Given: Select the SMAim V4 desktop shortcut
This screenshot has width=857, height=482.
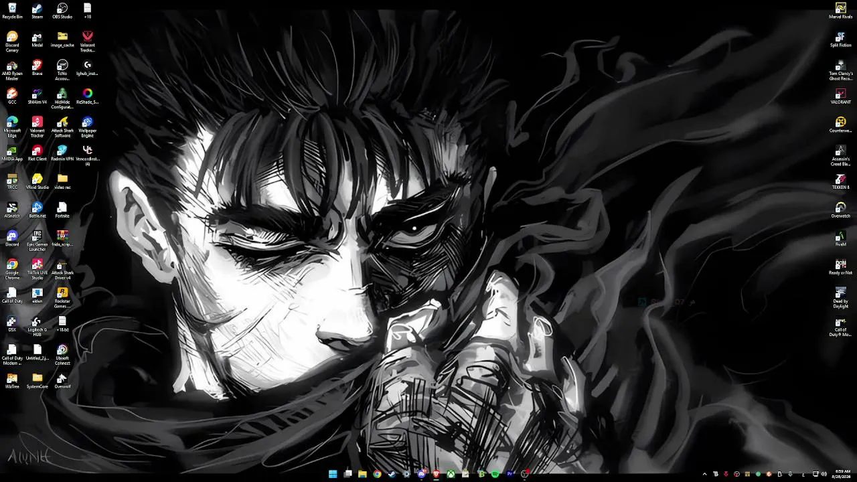Looking at the screenshot, I should point(37,96).
